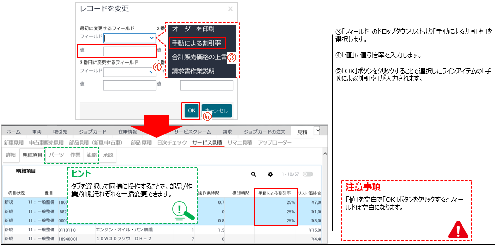Expand the third フィールド dropdown

(x=130, y=72)
